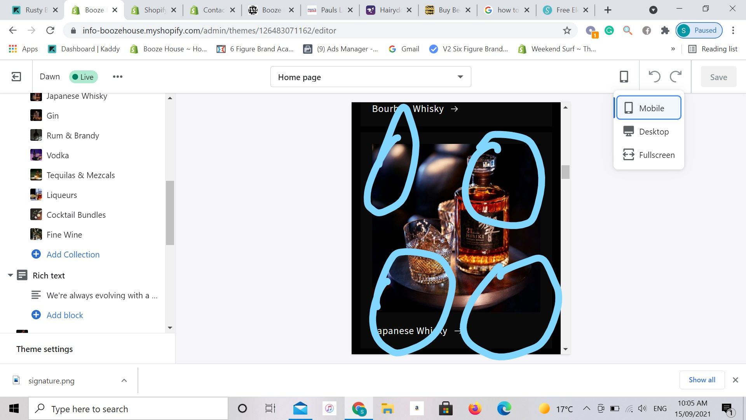Open the Home page template dropdown

pos(371,77)
